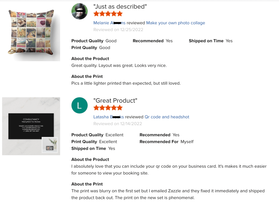Viewport: 279px width, 202px height.
Task: Open Latasha's reviewer profile link
Action: coord(108,117)
